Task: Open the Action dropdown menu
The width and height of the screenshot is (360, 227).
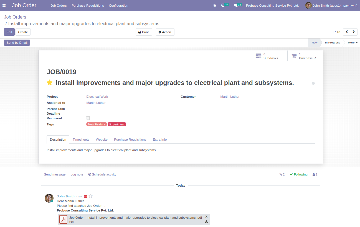Action: click(x=165, y=32)
